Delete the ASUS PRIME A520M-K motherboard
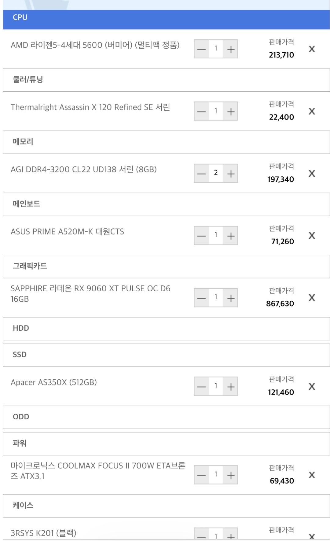330x541 pixels. (311, 236)
